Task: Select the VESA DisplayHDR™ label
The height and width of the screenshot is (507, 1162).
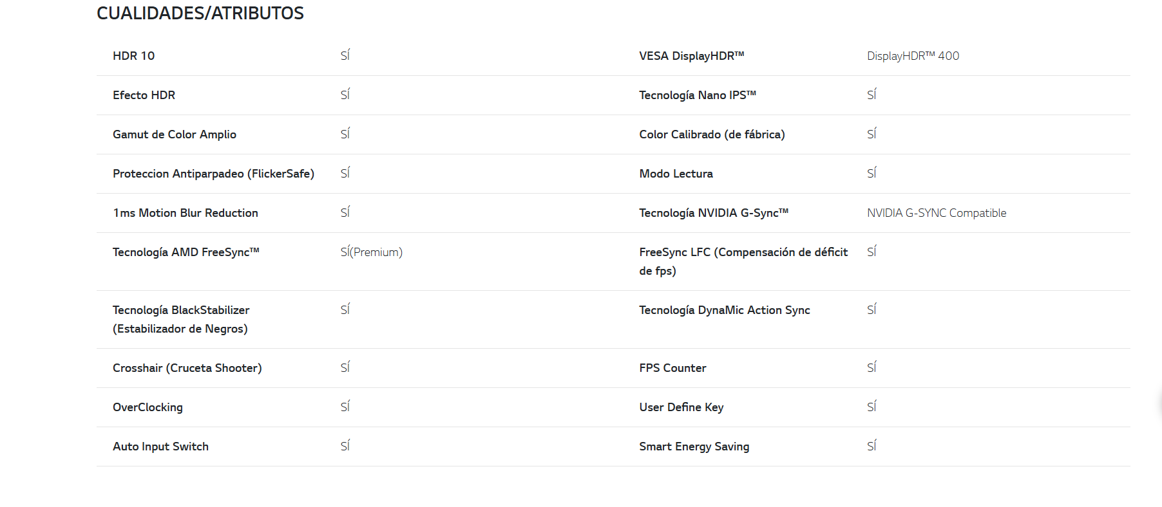Action: coord(692,56)
